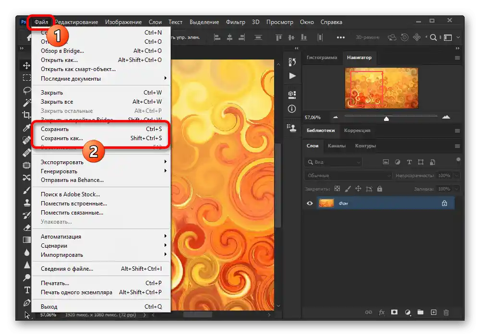Open the Обычные blend mode dropdown
Image resolution: width=480 pixels, height=336 pixels.
pos(348,176)
